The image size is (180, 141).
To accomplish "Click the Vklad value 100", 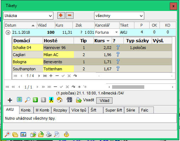I will (x=51, y=32).
